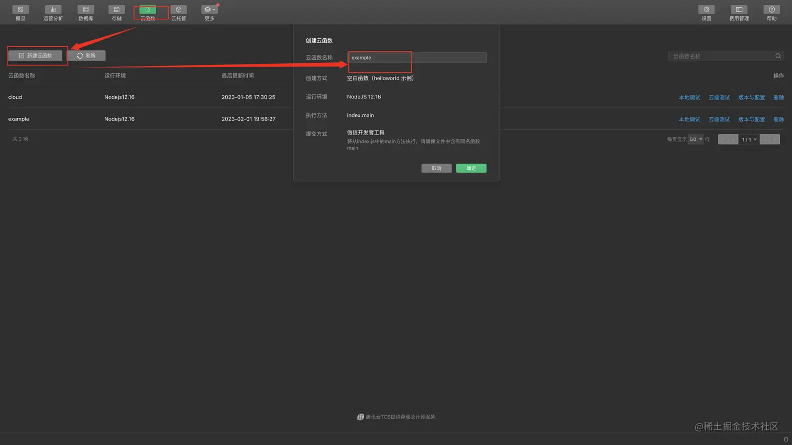Click the NodeJS 12.16 runtime value in dialog
Image resolution: width=792 pixels, height=445 pixels.
click(x=364, y=97)
